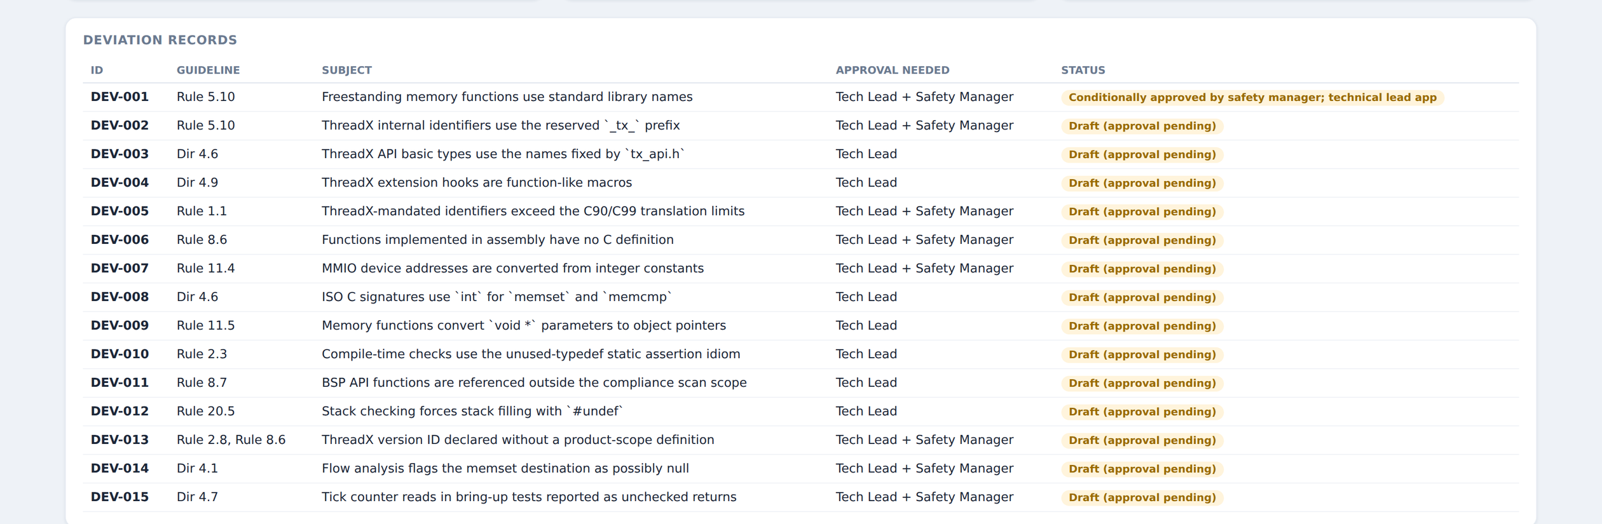Click Rule 8.6 guideline in DEV-006 row
This screenshot has height=524, width=1602.
click(x=202, y=240)
